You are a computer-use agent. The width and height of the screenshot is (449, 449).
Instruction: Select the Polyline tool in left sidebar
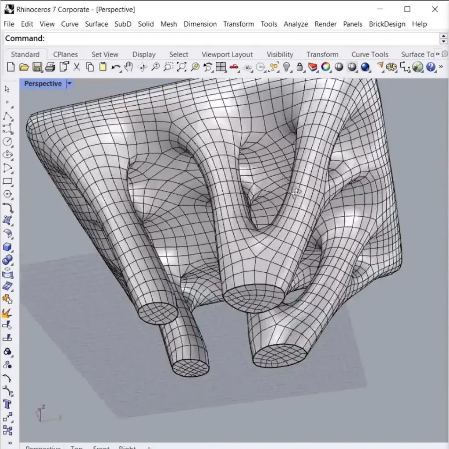click(x=7, y=116)
